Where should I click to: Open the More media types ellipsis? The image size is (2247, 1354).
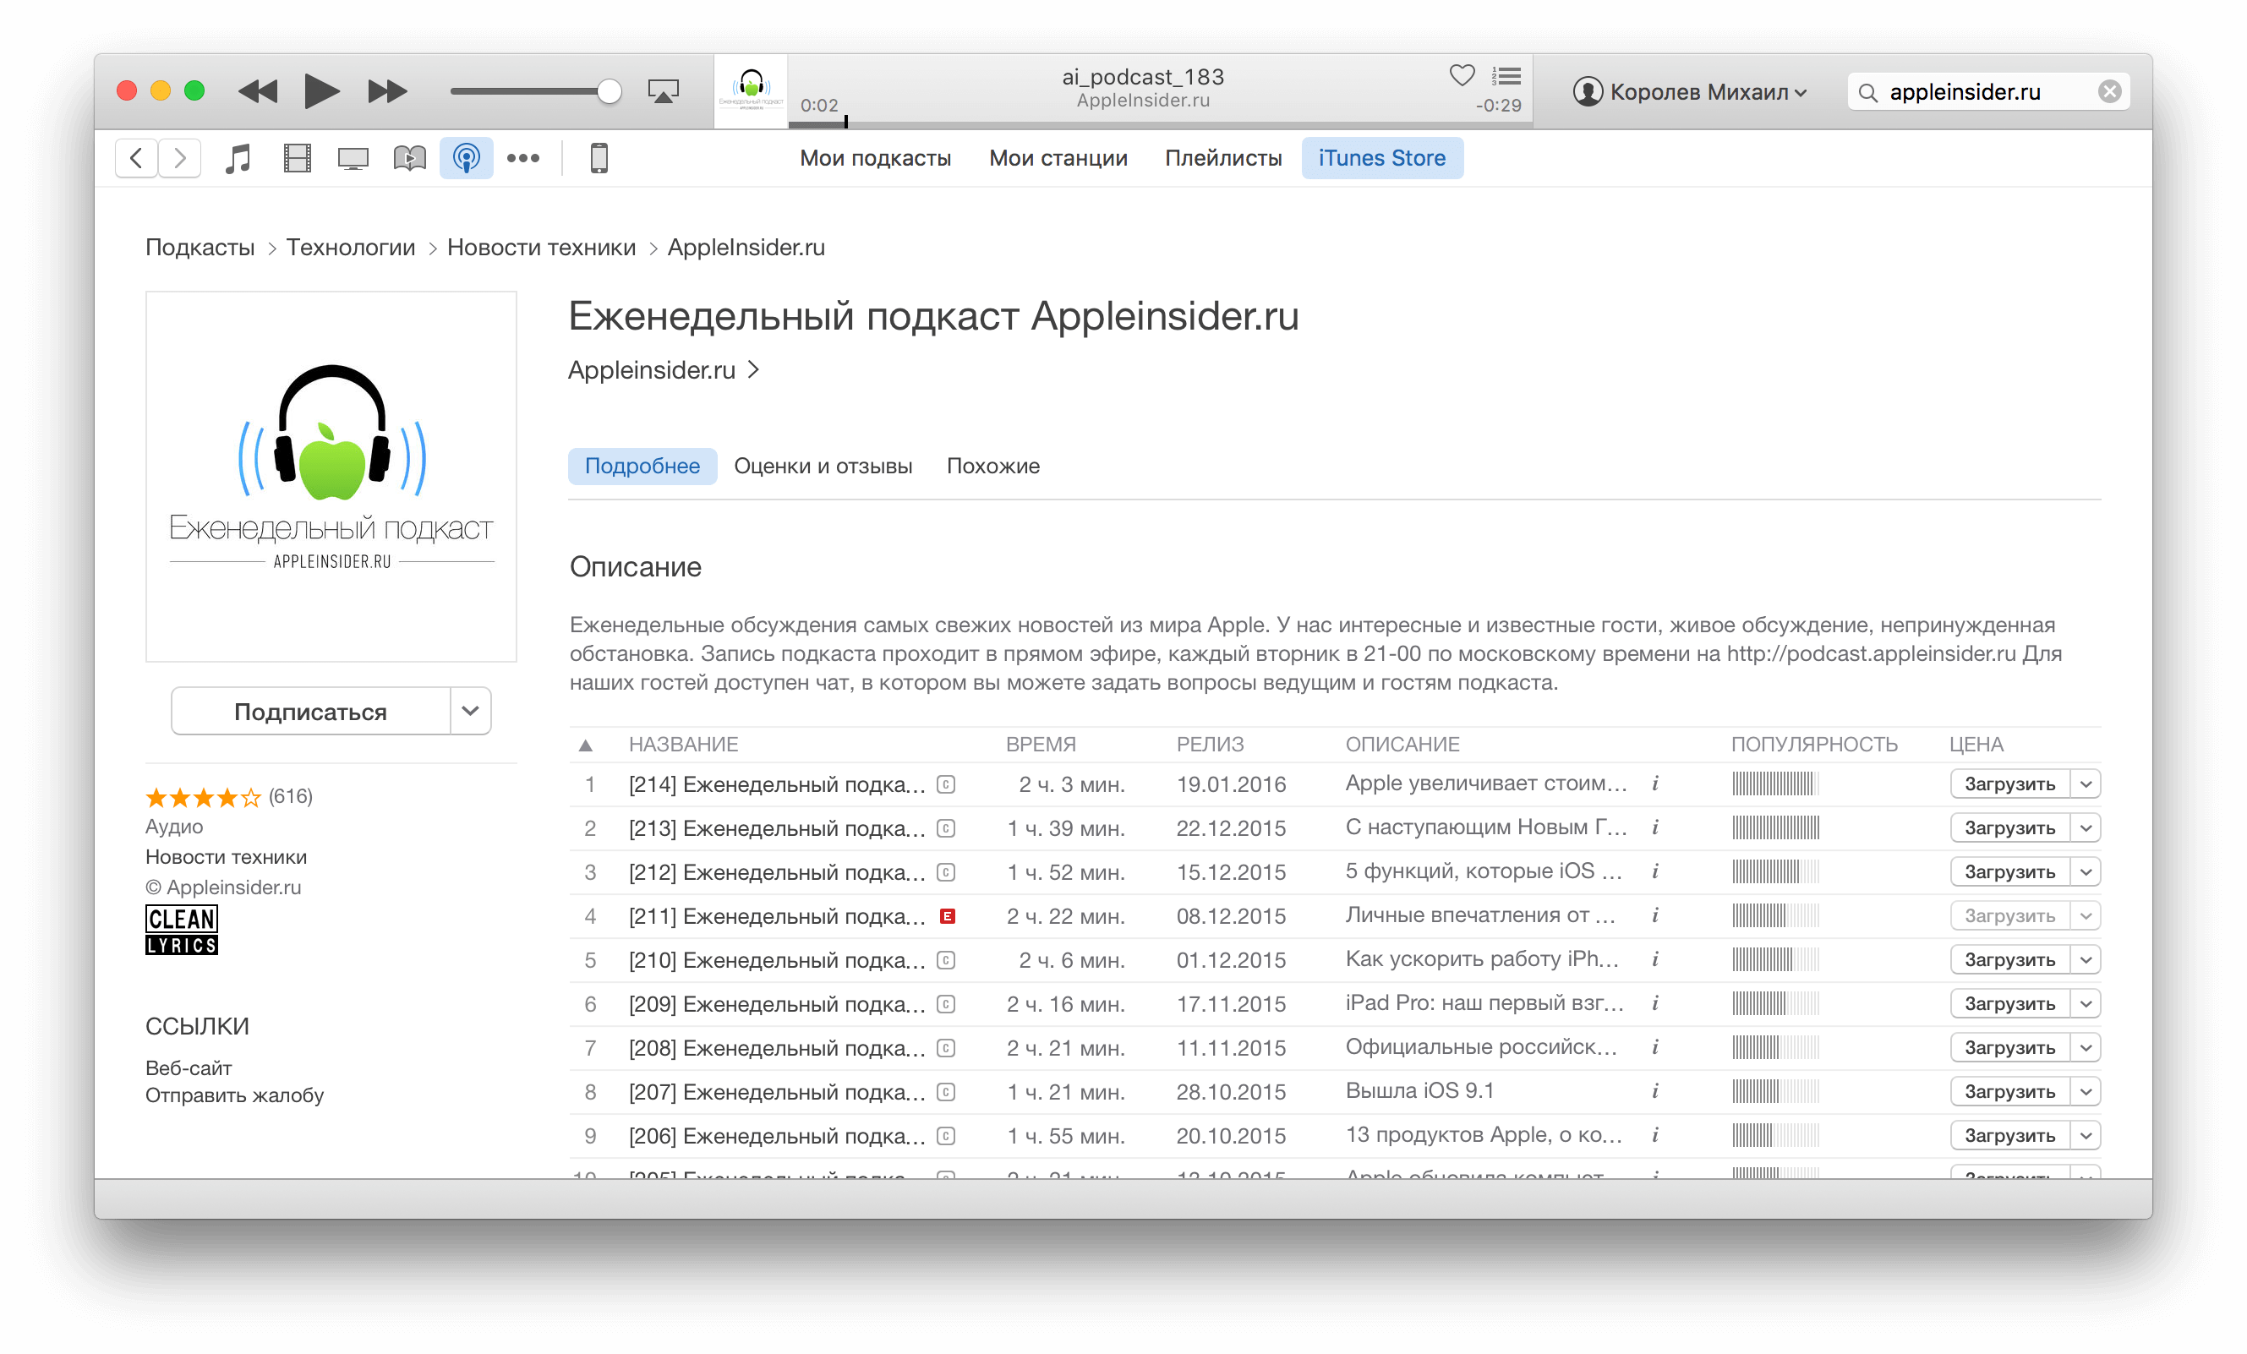click(522, 158)
